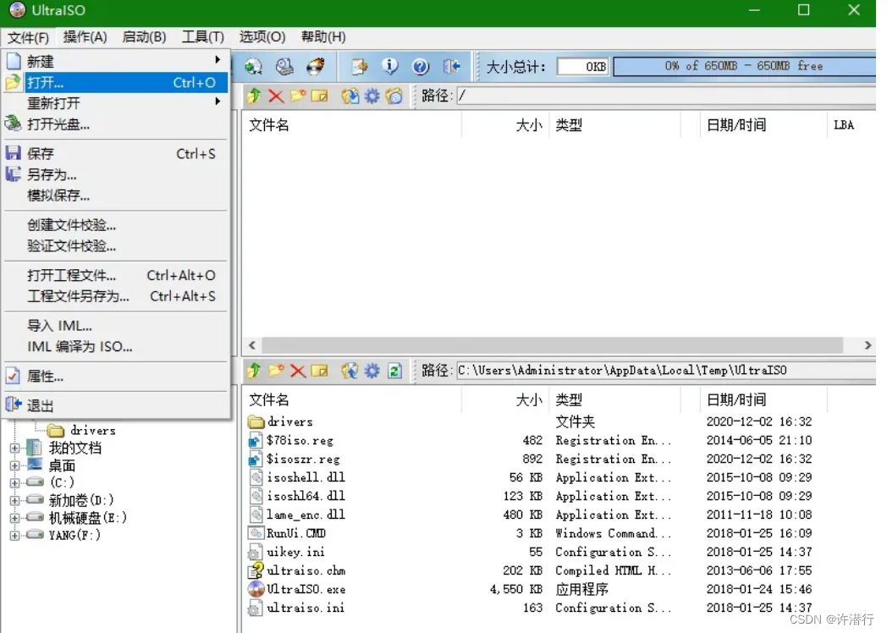Click green refresh icon in local toolbar
Viewport: 887px width, 633px height.
coord(394,371)
